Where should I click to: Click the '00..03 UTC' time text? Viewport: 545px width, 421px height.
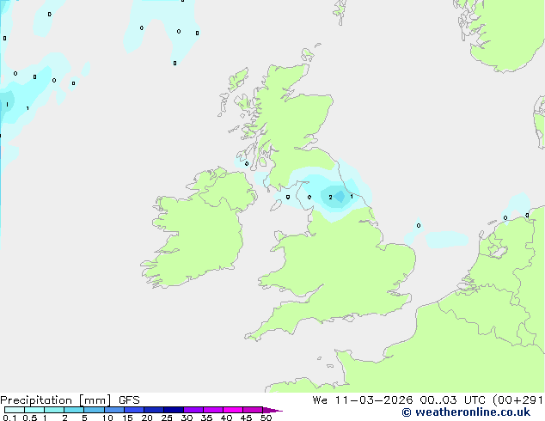[452, 400]
